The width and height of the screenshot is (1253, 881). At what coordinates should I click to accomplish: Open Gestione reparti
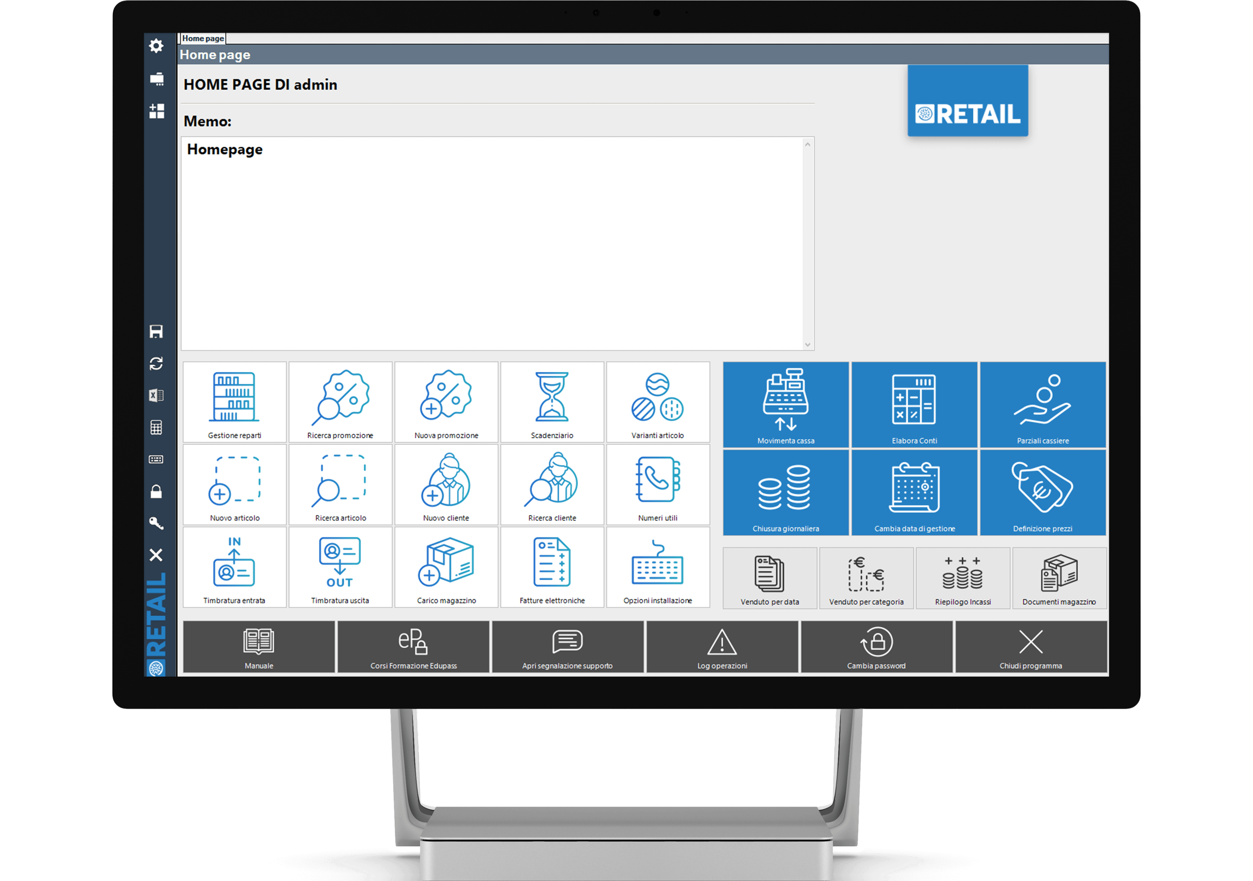click(x=235, y=402)
